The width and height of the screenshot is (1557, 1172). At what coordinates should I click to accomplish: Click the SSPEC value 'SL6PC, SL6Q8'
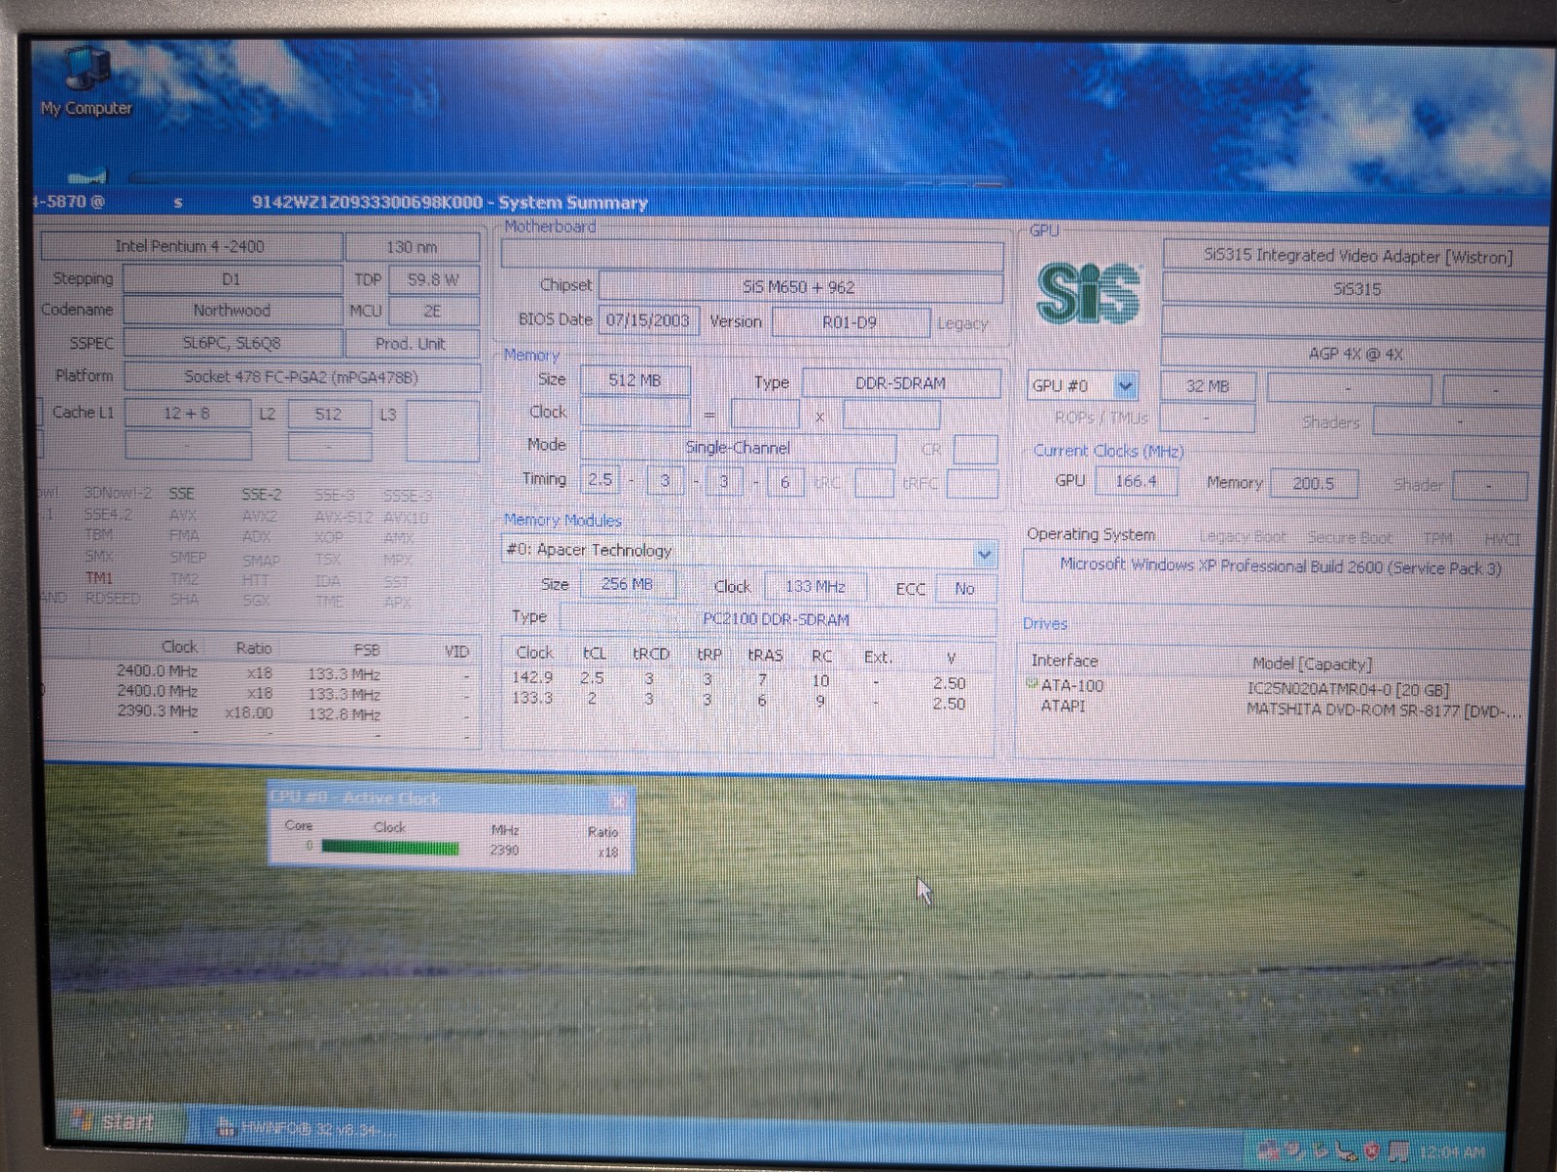[233, 343]
